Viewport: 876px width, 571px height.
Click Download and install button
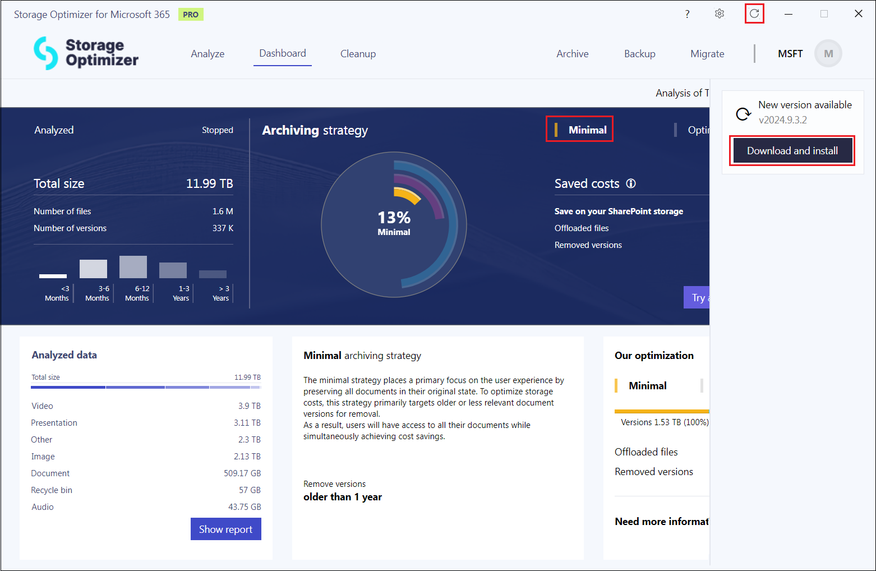792,151
